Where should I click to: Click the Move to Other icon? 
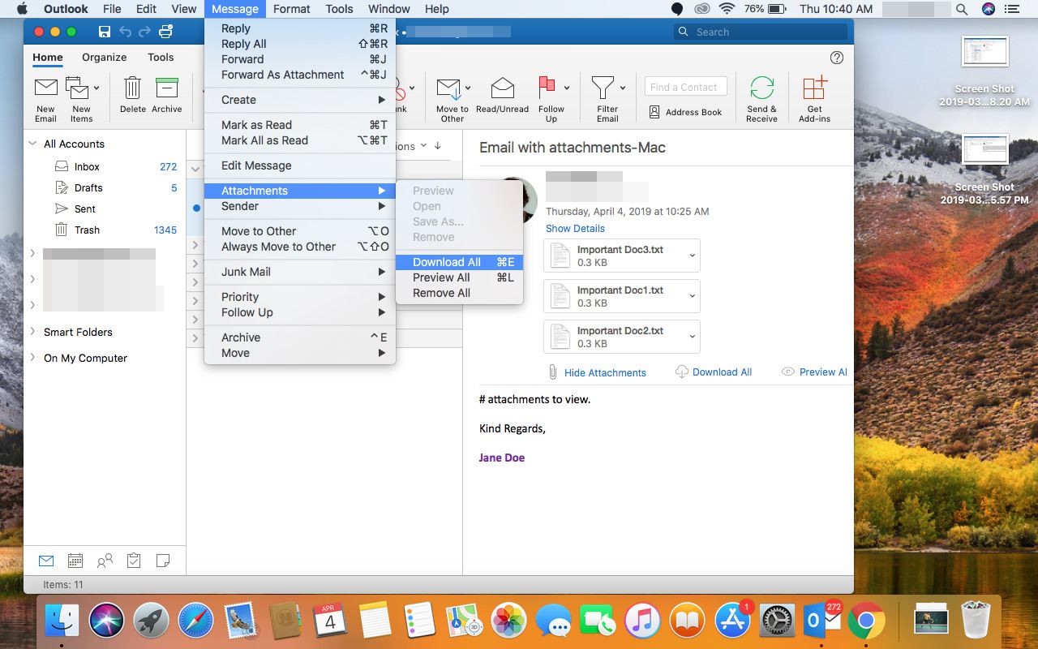(449, 89)
